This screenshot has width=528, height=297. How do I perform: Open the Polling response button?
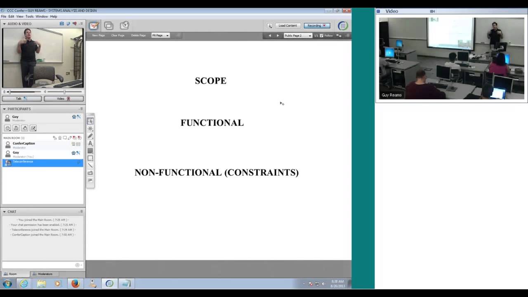(x=33, y=128)
